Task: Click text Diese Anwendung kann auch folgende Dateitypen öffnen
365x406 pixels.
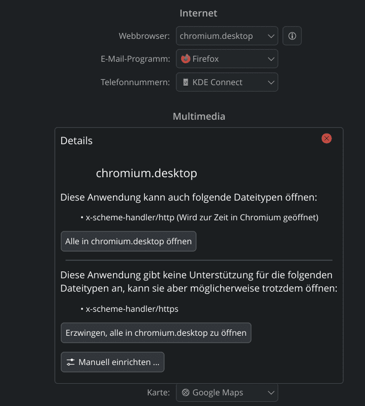Action: [189, 197]
